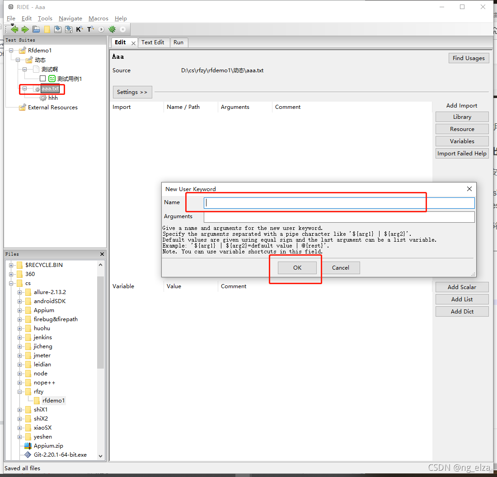Screen dimensions: 497x477
Task: Open Test Suite toolbar icon
Action: pos(36,29)
